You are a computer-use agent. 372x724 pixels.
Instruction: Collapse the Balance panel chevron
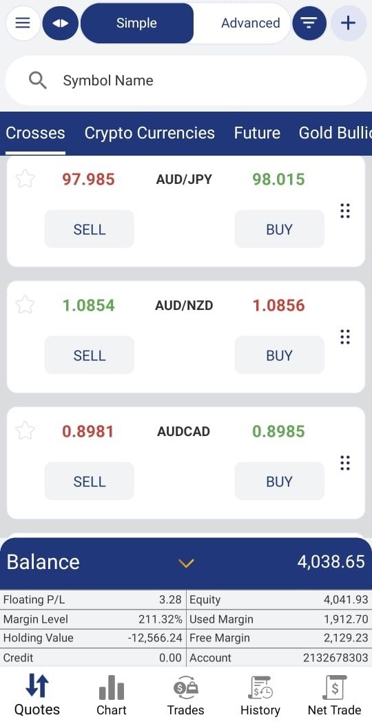pos(186,563)
